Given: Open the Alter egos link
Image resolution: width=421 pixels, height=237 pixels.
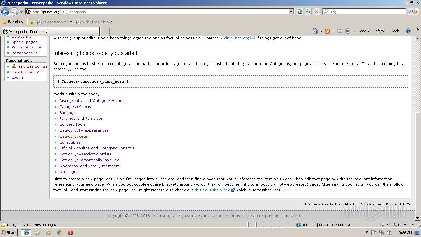Looking at the screenshot, I should coord(69,172).
